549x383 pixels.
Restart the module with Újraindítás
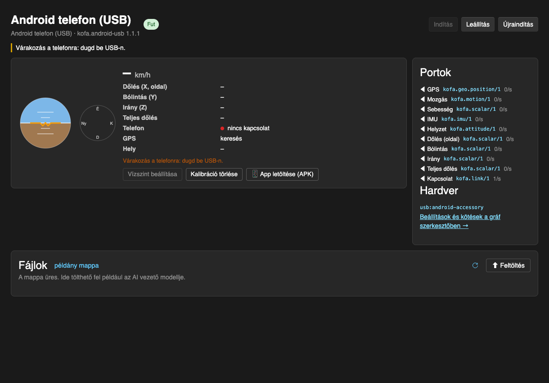pyautogui.click(x=518, y=24)
